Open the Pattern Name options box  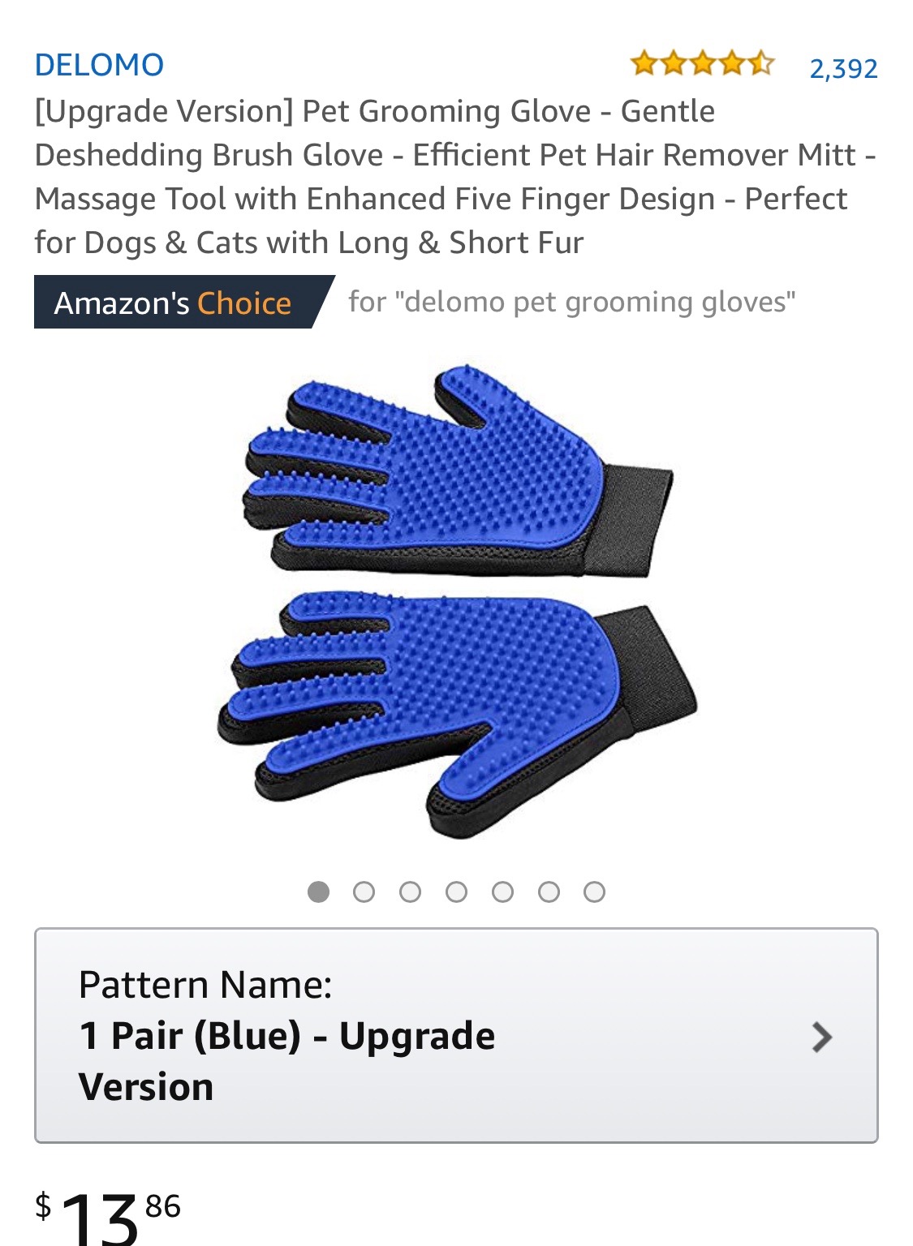coord(456,1036)
